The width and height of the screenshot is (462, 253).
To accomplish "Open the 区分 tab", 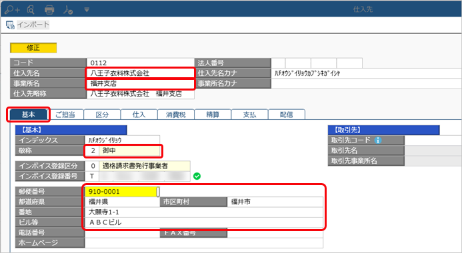I will click(102, 115).
